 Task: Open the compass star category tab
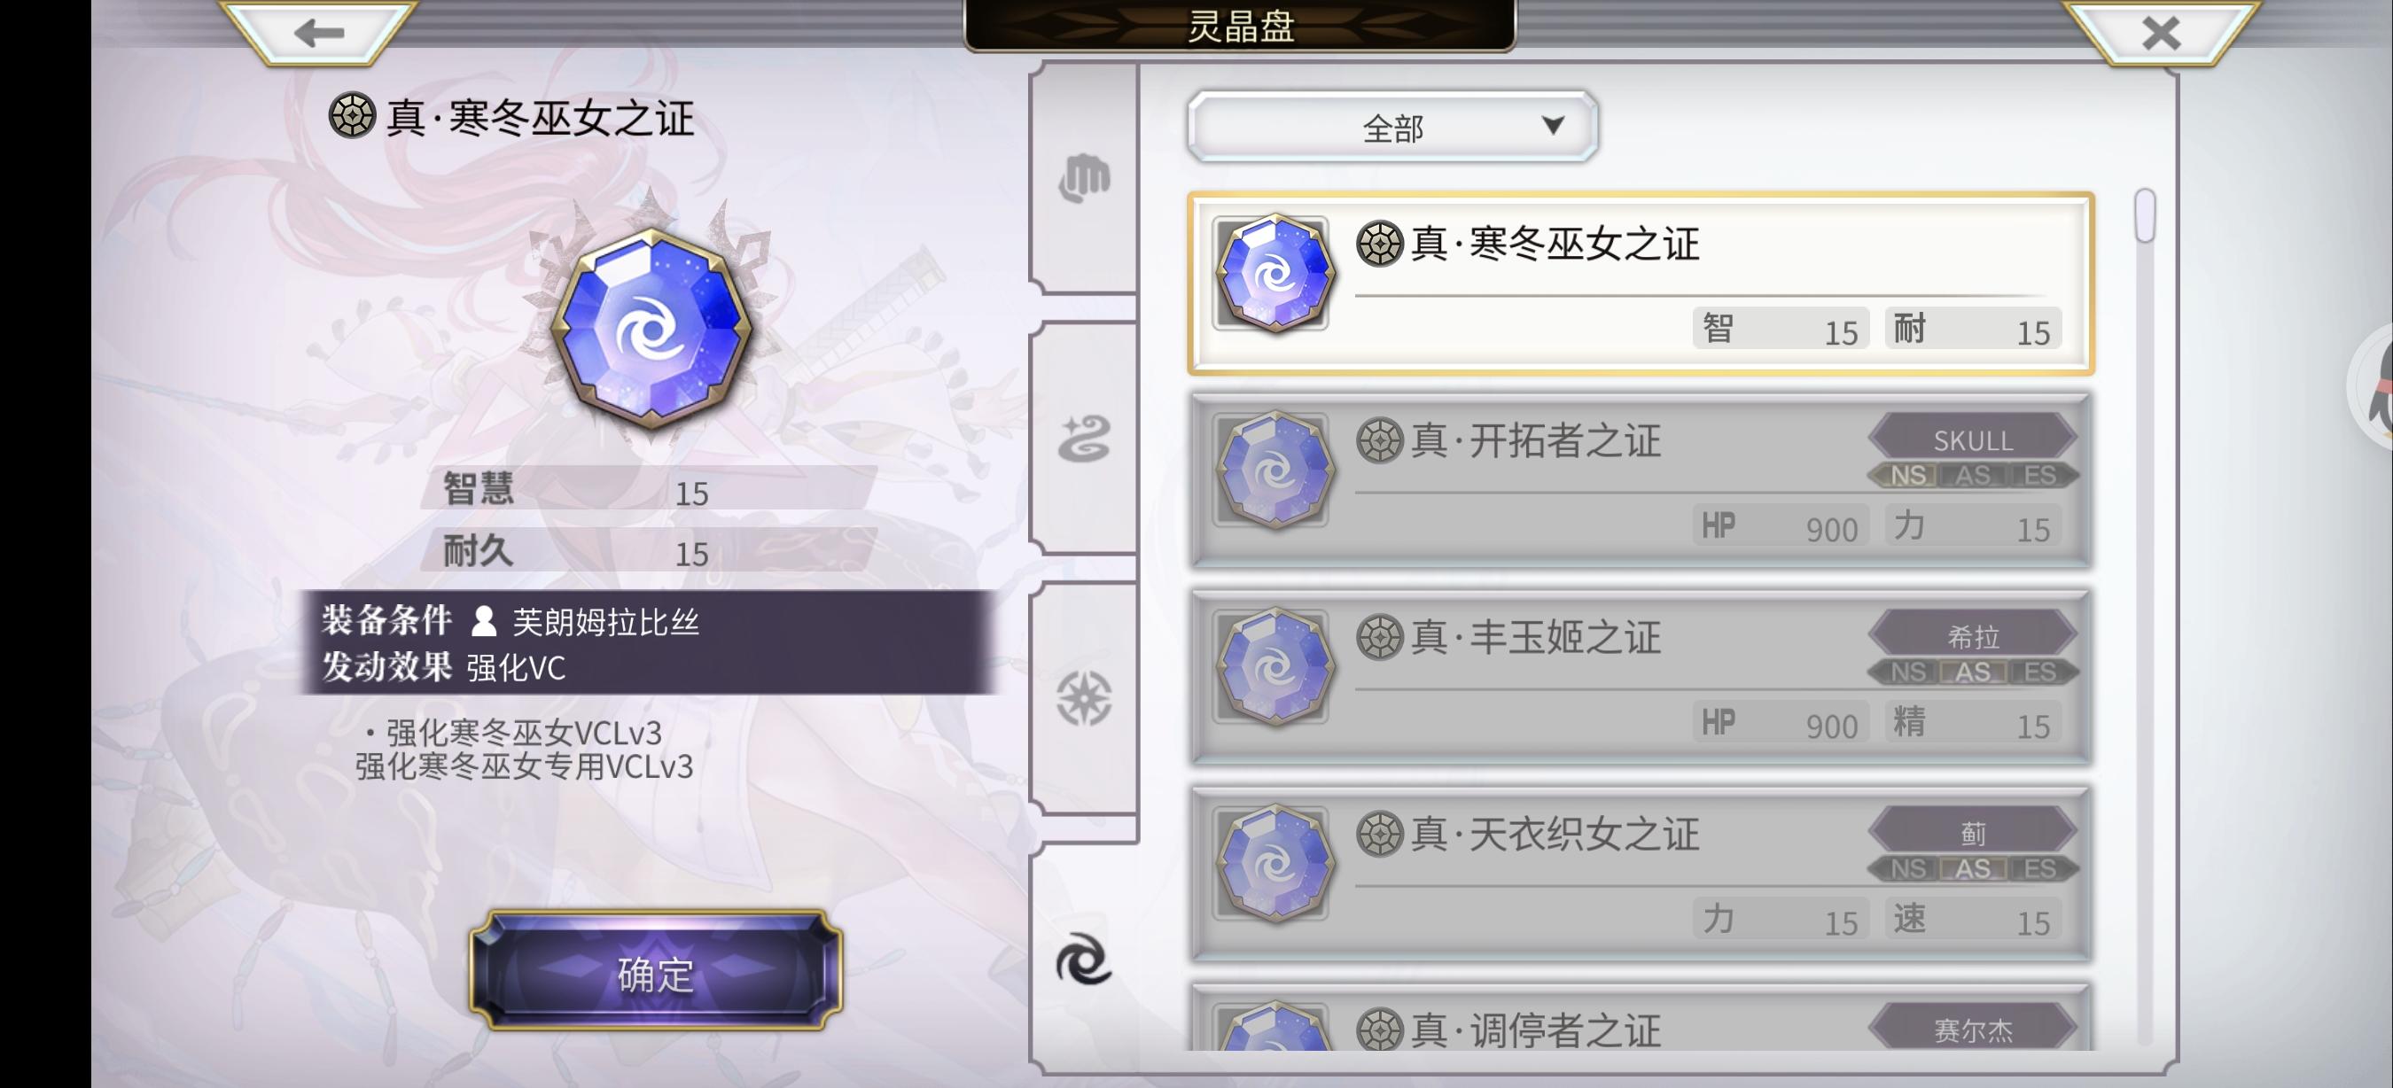(1084, 698)
